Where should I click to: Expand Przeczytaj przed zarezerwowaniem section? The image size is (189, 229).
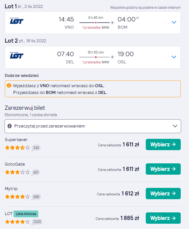coord(93,126)
